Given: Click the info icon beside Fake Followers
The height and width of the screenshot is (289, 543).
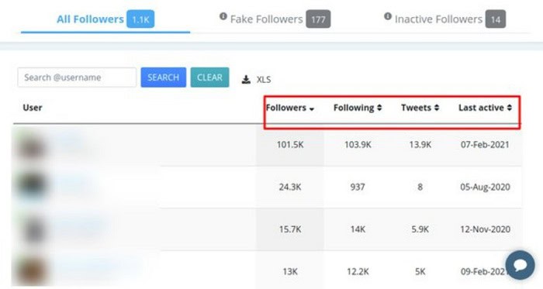Looking at the screenshot, I should click(x=223, y=16).
